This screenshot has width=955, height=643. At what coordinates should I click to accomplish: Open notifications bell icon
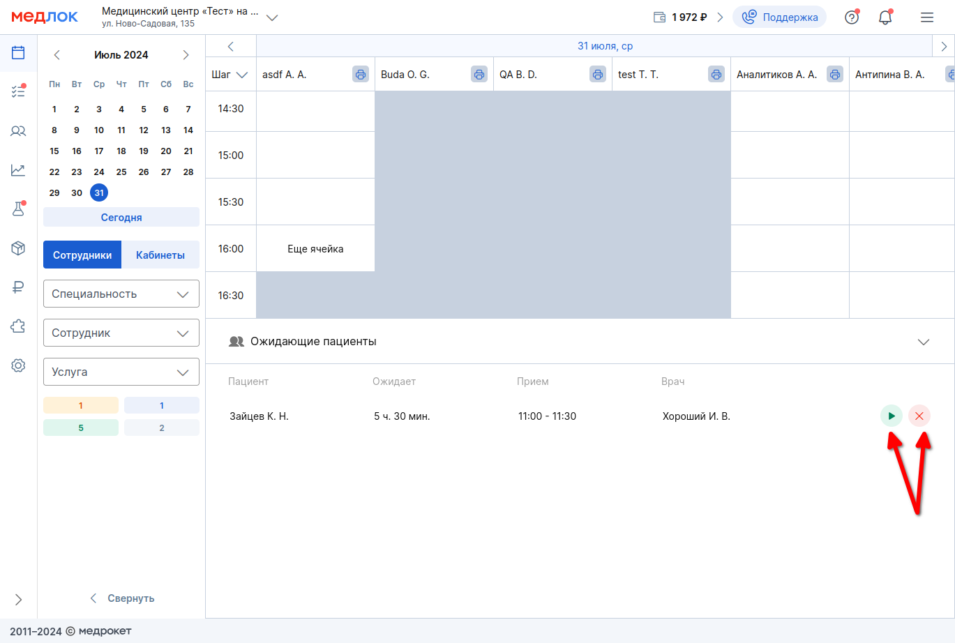885,17
